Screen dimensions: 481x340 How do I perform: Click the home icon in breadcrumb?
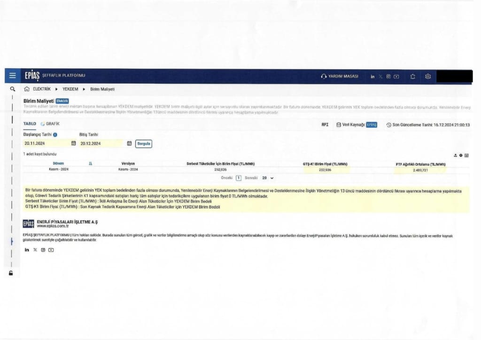[x=27, y=89]
